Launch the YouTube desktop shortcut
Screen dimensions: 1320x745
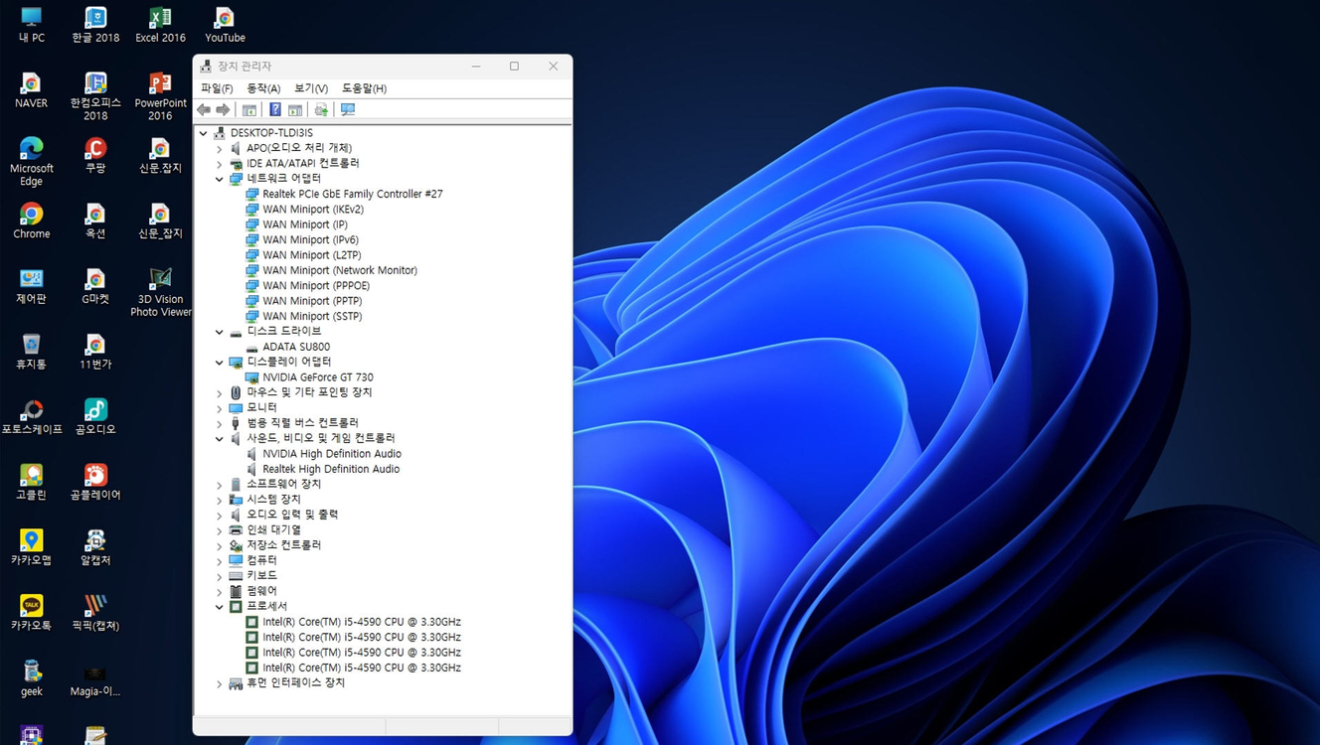224,22
